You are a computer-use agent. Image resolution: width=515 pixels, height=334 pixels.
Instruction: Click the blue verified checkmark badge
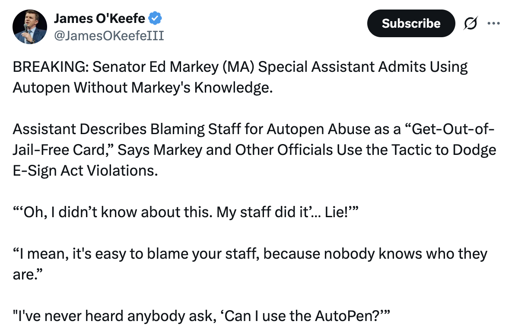(155, 19)
